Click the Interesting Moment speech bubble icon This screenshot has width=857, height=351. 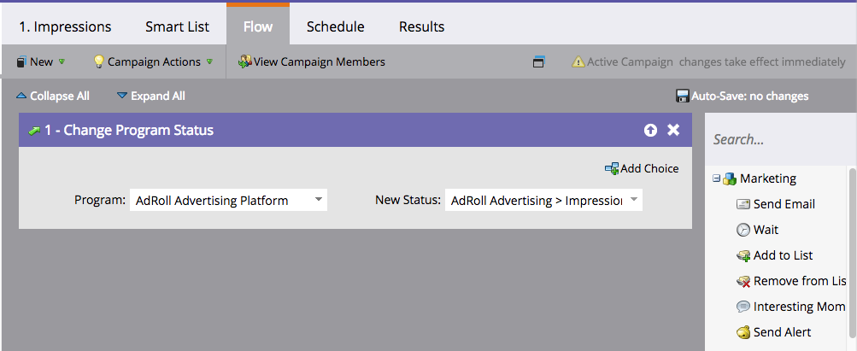[x=743, y=307]
